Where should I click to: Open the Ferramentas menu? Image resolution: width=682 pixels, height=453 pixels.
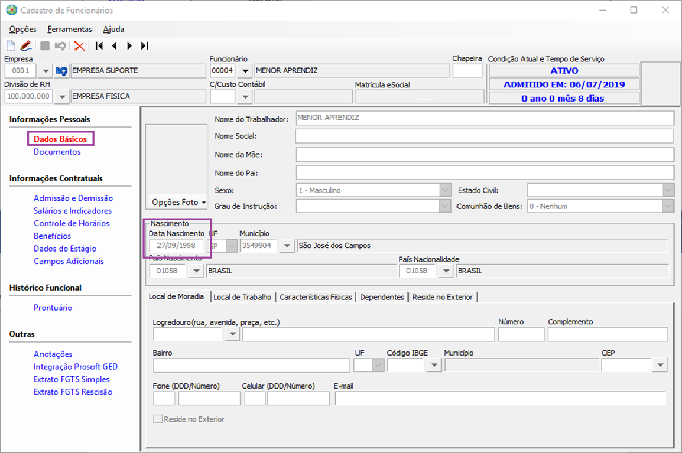point(70,29)
